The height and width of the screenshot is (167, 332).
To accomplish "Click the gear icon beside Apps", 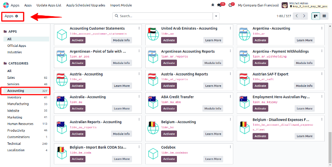I will tap(17, 16).
